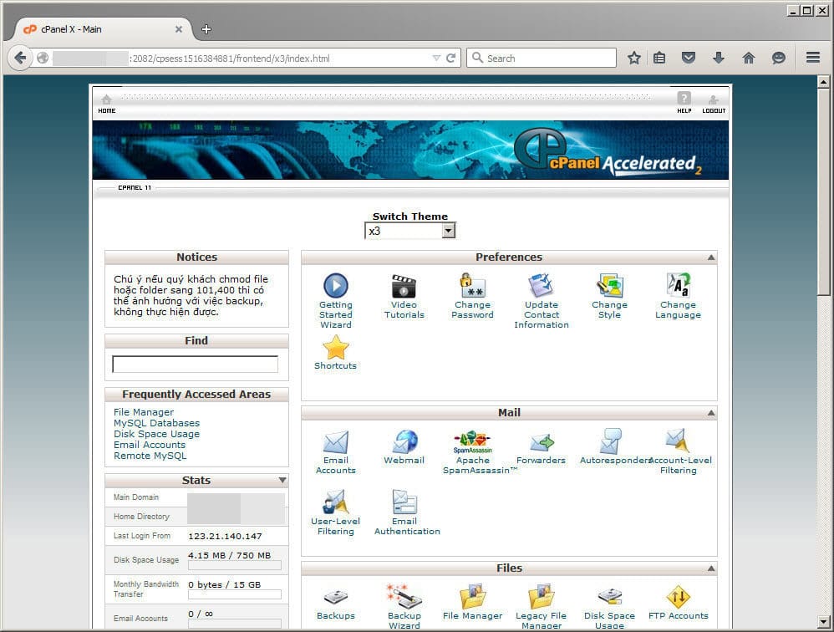This screenshot has height=632, width=834.
Task: Click the Find search input box
Action: (195, 364)
